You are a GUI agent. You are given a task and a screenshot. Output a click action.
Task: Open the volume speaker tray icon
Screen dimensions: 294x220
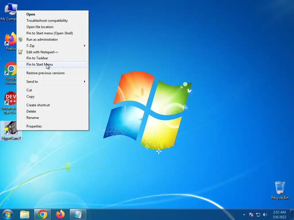tap(265, 215)
